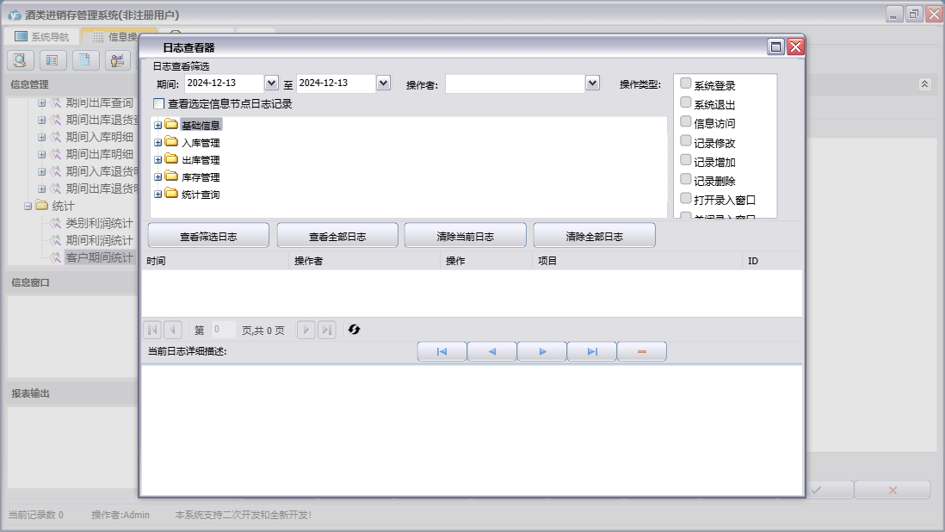Click the 查看筛选日志 button
Screen dimensions: 945x532
pos(208,236)
